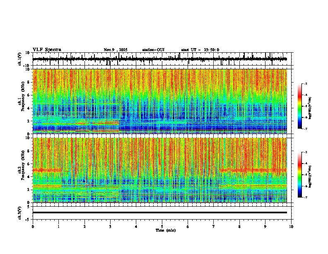The width and height of the screenshot is (328, 254).
Task: Click the "VLF Spectra" title text
Action: pyautogui.click(x=47, y=50)
